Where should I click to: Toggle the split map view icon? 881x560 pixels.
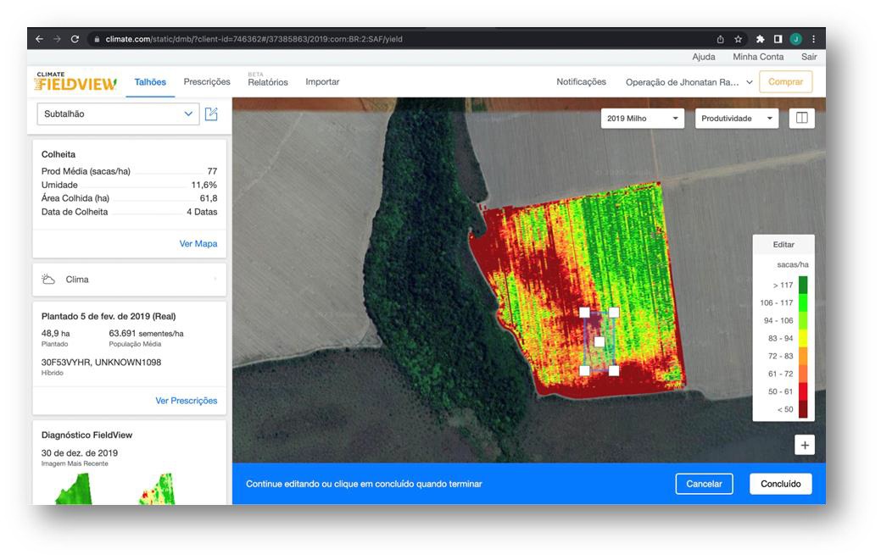(801, 119)
